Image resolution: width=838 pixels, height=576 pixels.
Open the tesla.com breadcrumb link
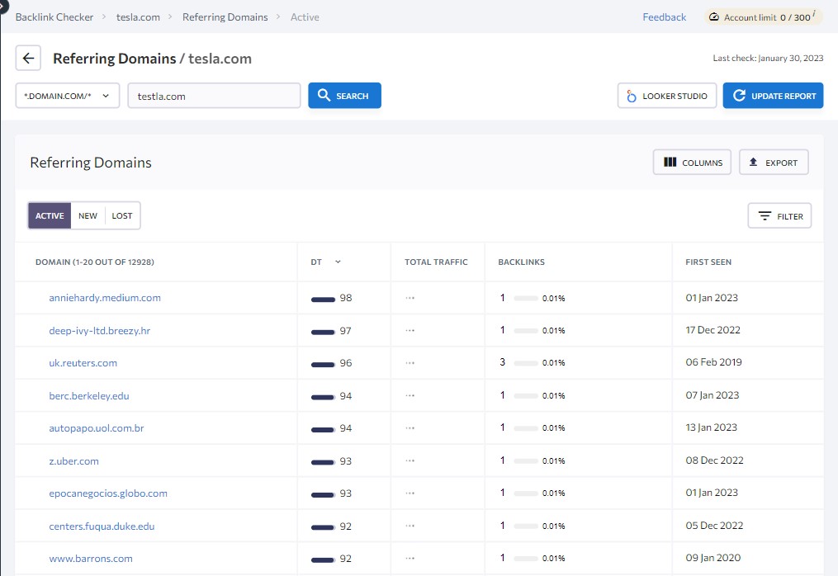point(138,17)
